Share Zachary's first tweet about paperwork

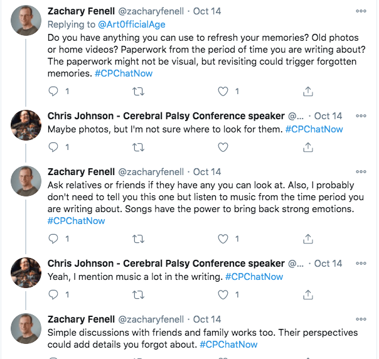pyautogui.click(x=307, y=92)
